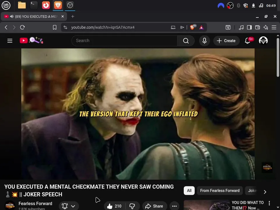The height and width of the screenshot is (210, 280).
Task: Like the video with 210 likes
Action: tap(114, 206)
